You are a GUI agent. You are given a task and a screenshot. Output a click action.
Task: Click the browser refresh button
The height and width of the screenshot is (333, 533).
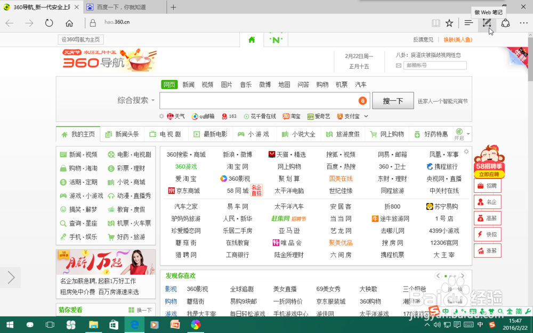49,23
